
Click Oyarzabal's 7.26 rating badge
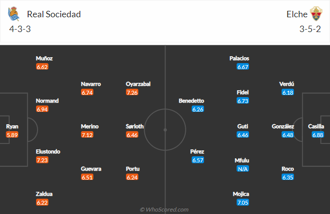[x=132, y=92]
